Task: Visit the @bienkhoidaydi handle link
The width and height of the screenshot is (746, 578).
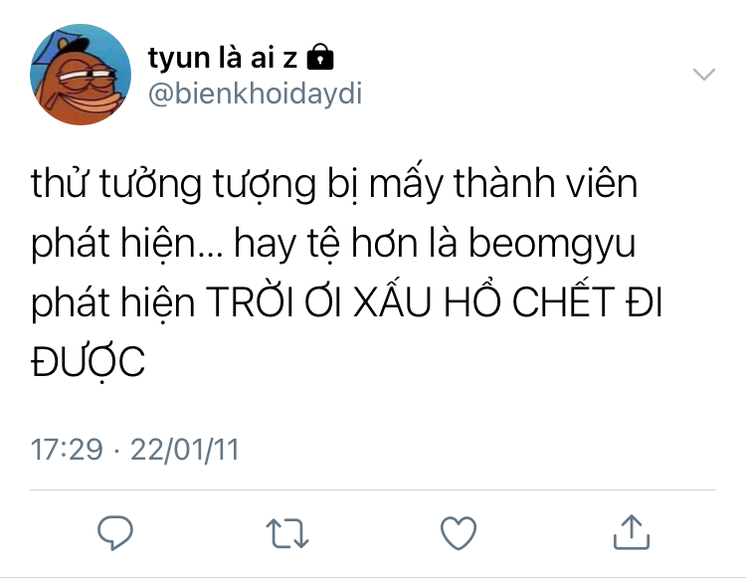Action: click(256, 93)
